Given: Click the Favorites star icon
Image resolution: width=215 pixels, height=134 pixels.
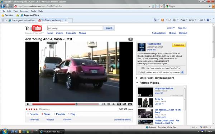Looking at the screenshot, I should click(x=3, y=15).
